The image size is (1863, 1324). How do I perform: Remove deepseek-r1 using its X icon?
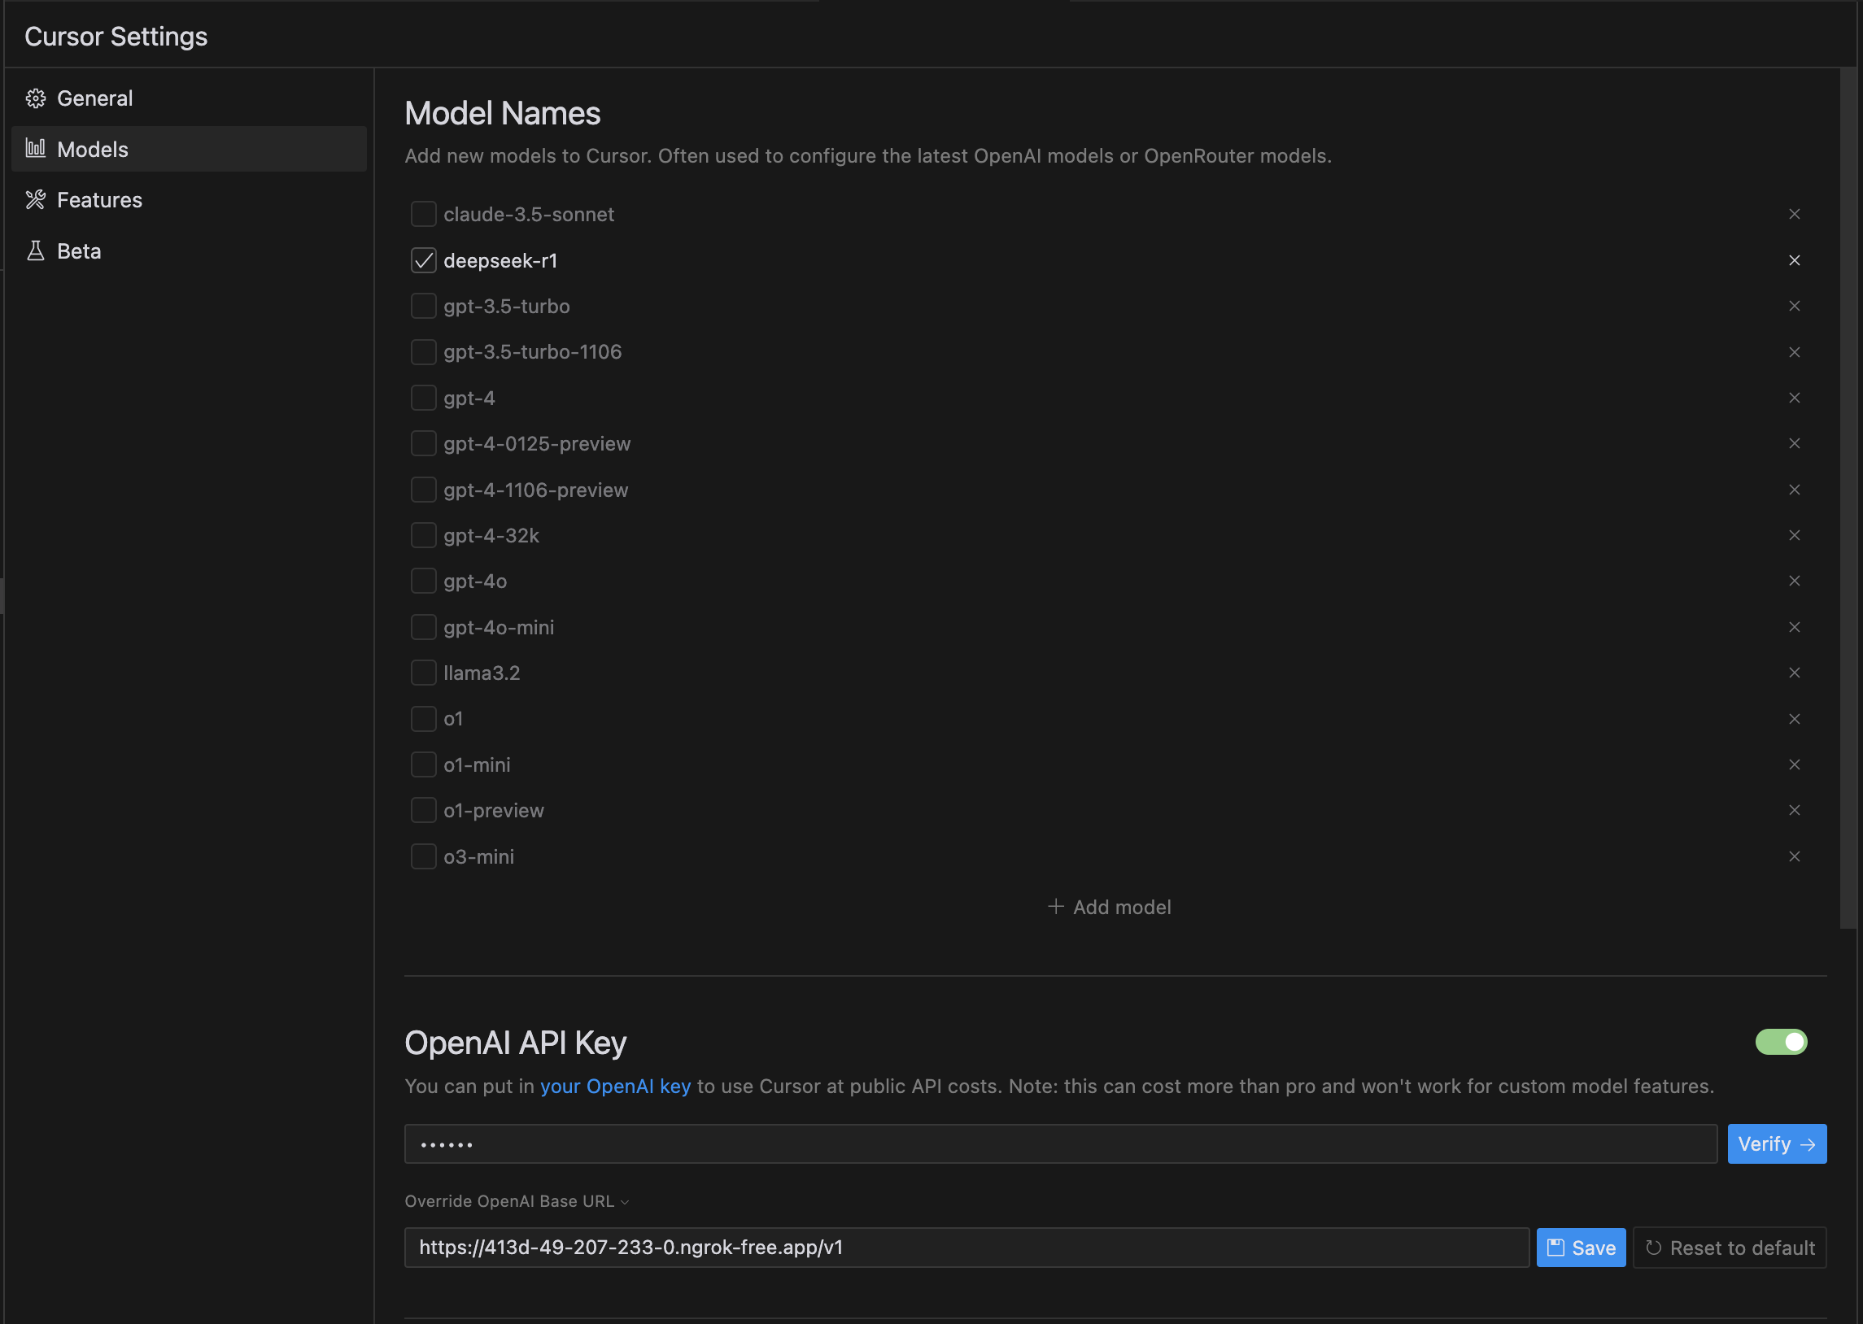pos(1794,260)
